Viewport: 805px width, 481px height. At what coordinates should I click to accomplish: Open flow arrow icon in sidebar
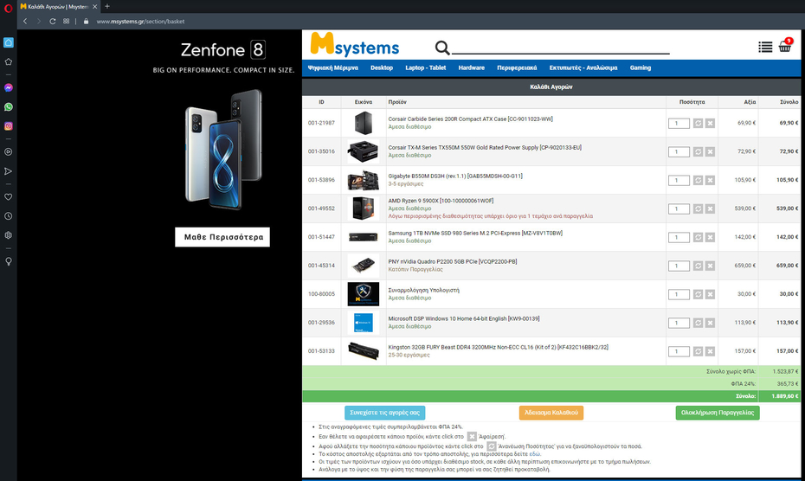click(x=8, y=171)
